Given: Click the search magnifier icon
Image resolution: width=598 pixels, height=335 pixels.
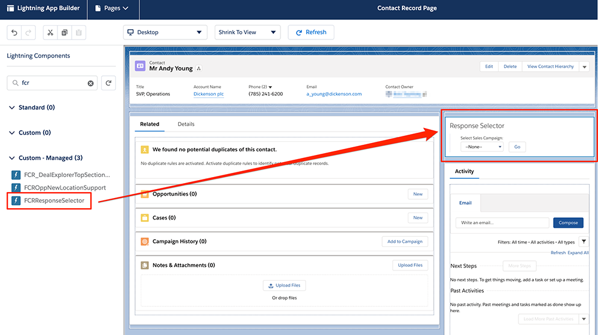Looking at the screenshot, I should click(x=16, y=83).
